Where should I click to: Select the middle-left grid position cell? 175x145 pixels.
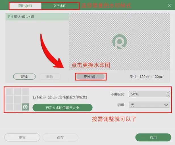pos(10,99)
